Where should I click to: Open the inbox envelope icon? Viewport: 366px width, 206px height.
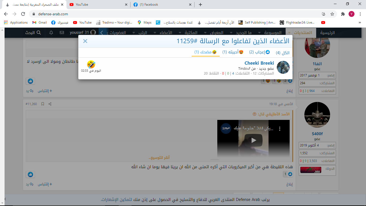pos(62,32)
